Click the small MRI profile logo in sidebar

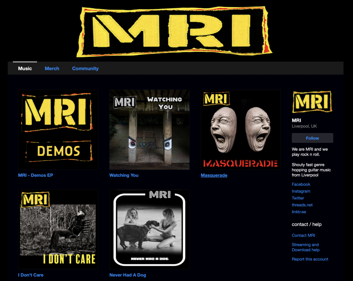[x=312, y=102]
